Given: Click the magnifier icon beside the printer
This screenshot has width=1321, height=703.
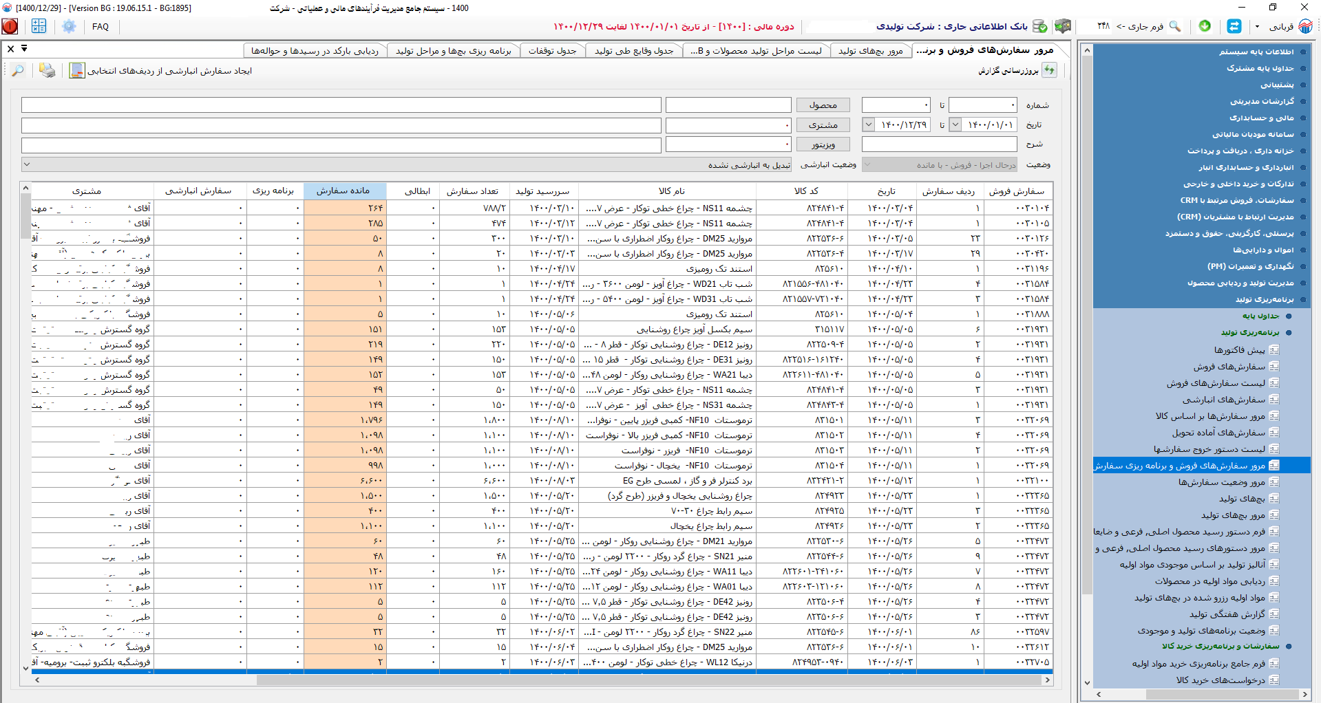Looking at the screenshot, I should point(17,70).
